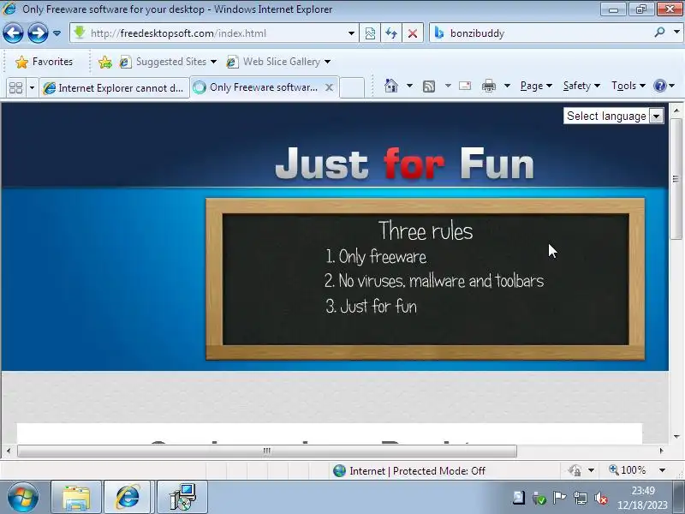685x514 pixels.
Task: Click Add to Favorites Bar star icon
Action: [x=104, y=62]
